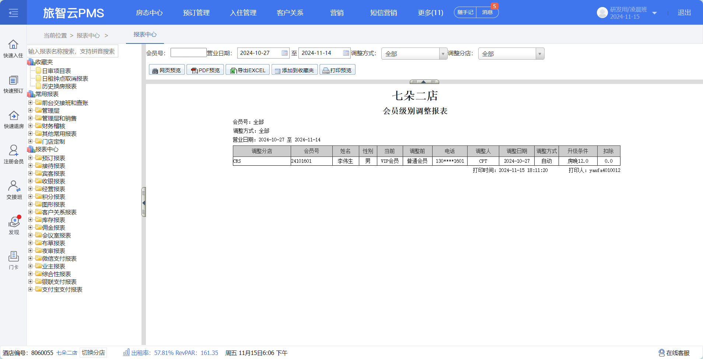Select 积分报表 tree item
This screenshot has height=359, width=703.
click(x=53, y=197)
